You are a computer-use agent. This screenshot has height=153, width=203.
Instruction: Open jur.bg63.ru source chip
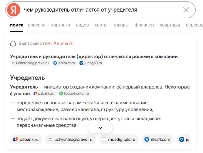point(91,63)
